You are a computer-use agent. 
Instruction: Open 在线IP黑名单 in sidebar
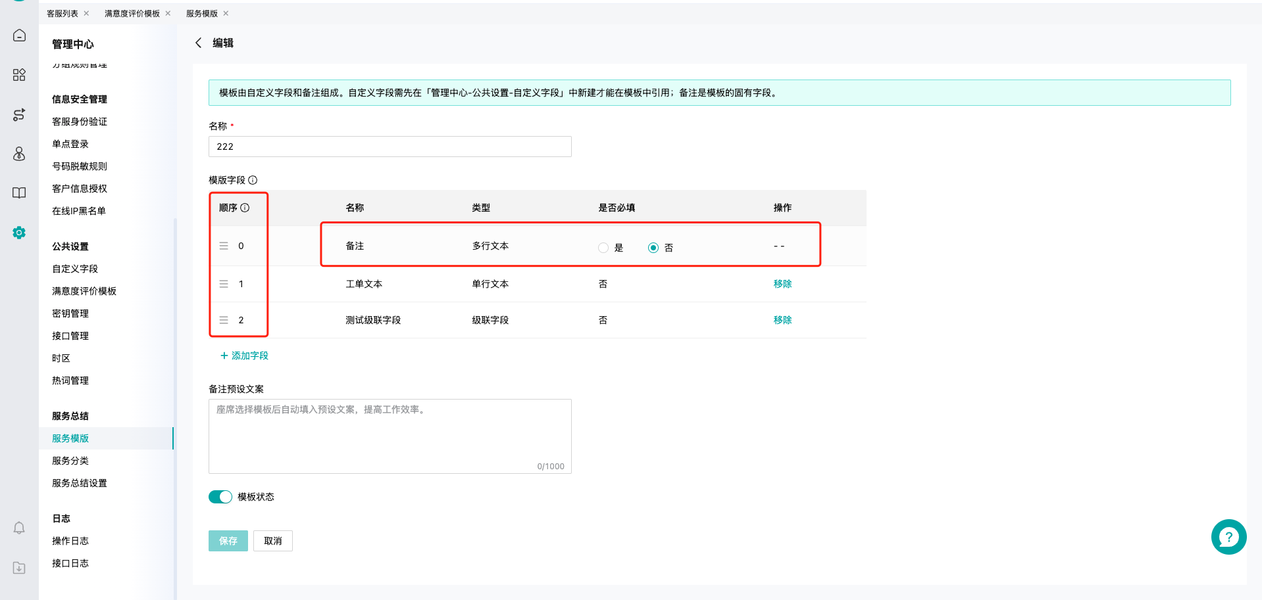[x=79, y=211]
